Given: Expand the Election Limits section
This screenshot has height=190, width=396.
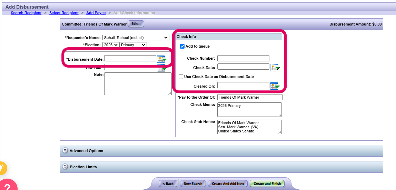Looking at the screenshot, I should coord(221,167).
